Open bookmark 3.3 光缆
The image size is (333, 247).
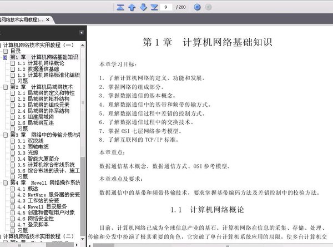(28, 152)
